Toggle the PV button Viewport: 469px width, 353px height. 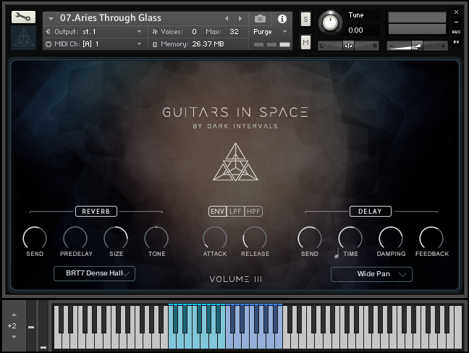point(456,42)
